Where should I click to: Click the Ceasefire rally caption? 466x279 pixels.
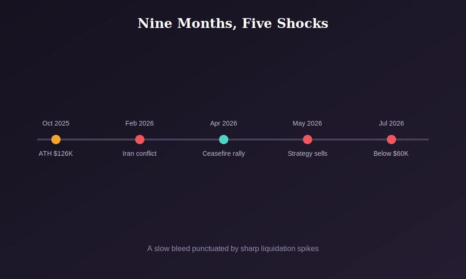coord(224,153)
